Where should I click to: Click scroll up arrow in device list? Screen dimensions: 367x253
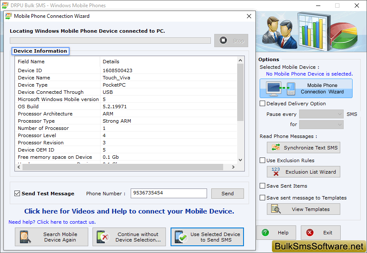[241, 60]
